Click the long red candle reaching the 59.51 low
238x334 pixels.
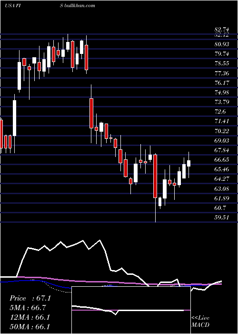click(x=155, y=176)
